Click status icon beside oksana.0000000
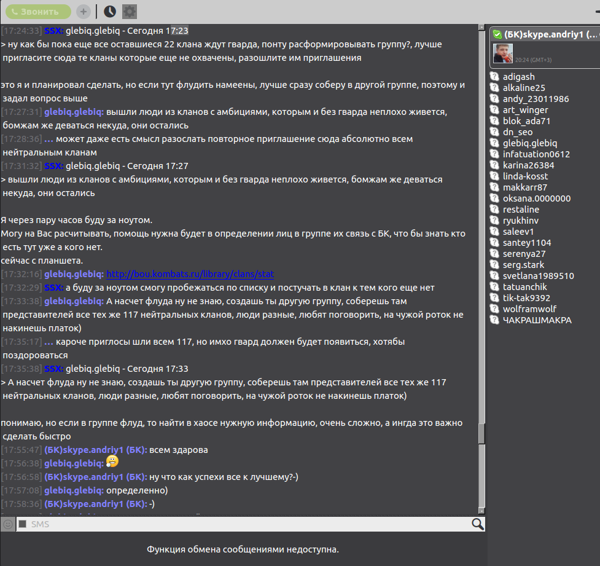The height and width of the screenshot is (566, 600). pyautogui.click(x=495, y=198)
